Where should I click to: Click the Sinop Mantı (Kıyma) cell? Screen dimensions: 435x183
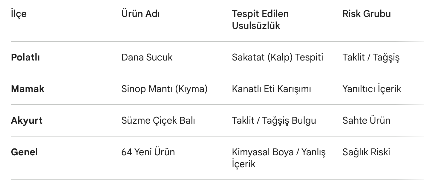[164, 89]
